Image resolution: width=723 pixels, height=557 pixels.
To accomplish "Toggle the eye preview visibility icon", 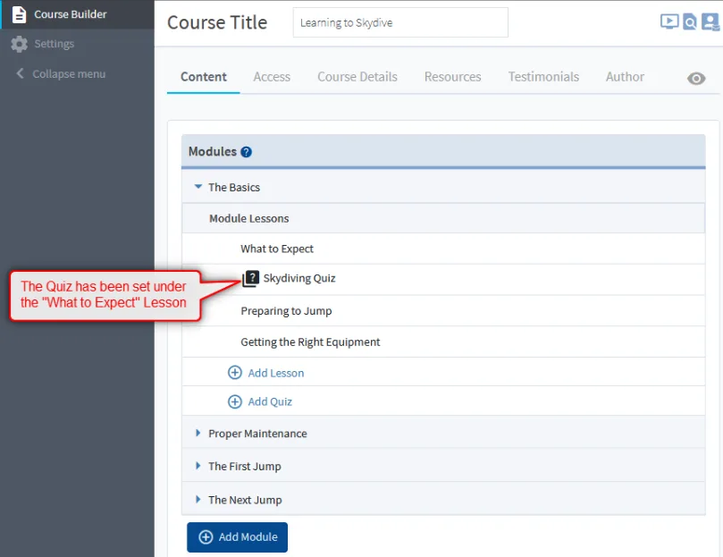I will coord(696,79).
